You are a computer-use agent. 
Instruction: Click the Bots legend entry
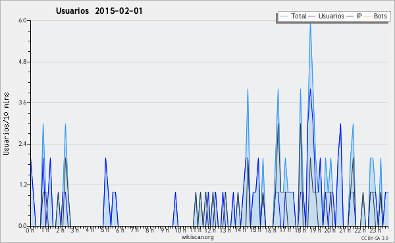click(375, 16)
